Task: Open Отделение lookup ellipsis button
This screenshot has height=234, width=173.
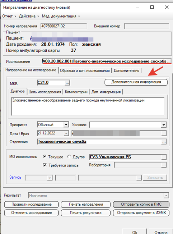Action: [x=164, y=142]
